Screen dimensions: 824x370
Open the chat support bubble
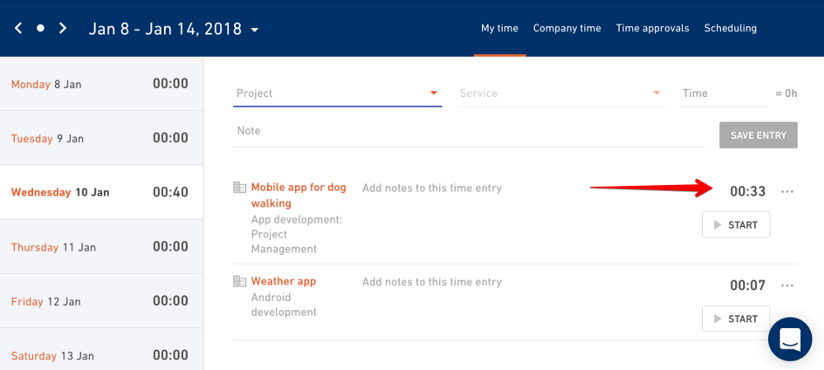(x=790, y=339)
